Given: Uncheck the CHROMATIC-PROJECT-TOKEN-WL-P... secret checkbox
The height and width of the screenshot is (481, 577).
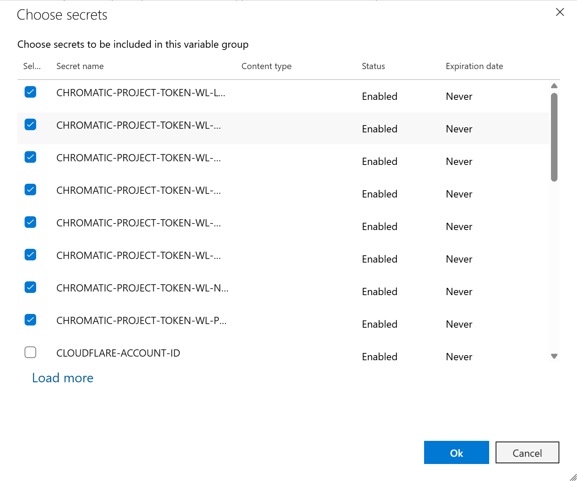Looking at the screenshot, I should (30, 320).
